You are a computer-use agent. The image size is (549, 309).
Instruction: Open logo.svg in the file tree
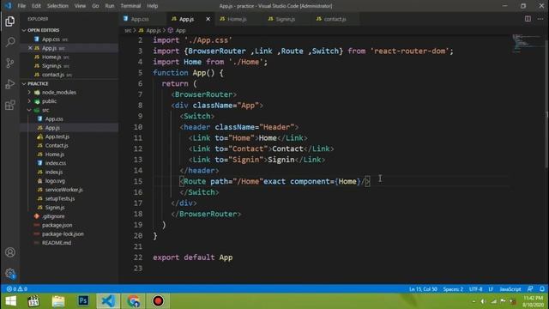coord(55,181)
